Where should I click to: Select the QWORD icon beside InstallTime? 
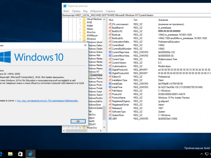click(x=110, y=87)
